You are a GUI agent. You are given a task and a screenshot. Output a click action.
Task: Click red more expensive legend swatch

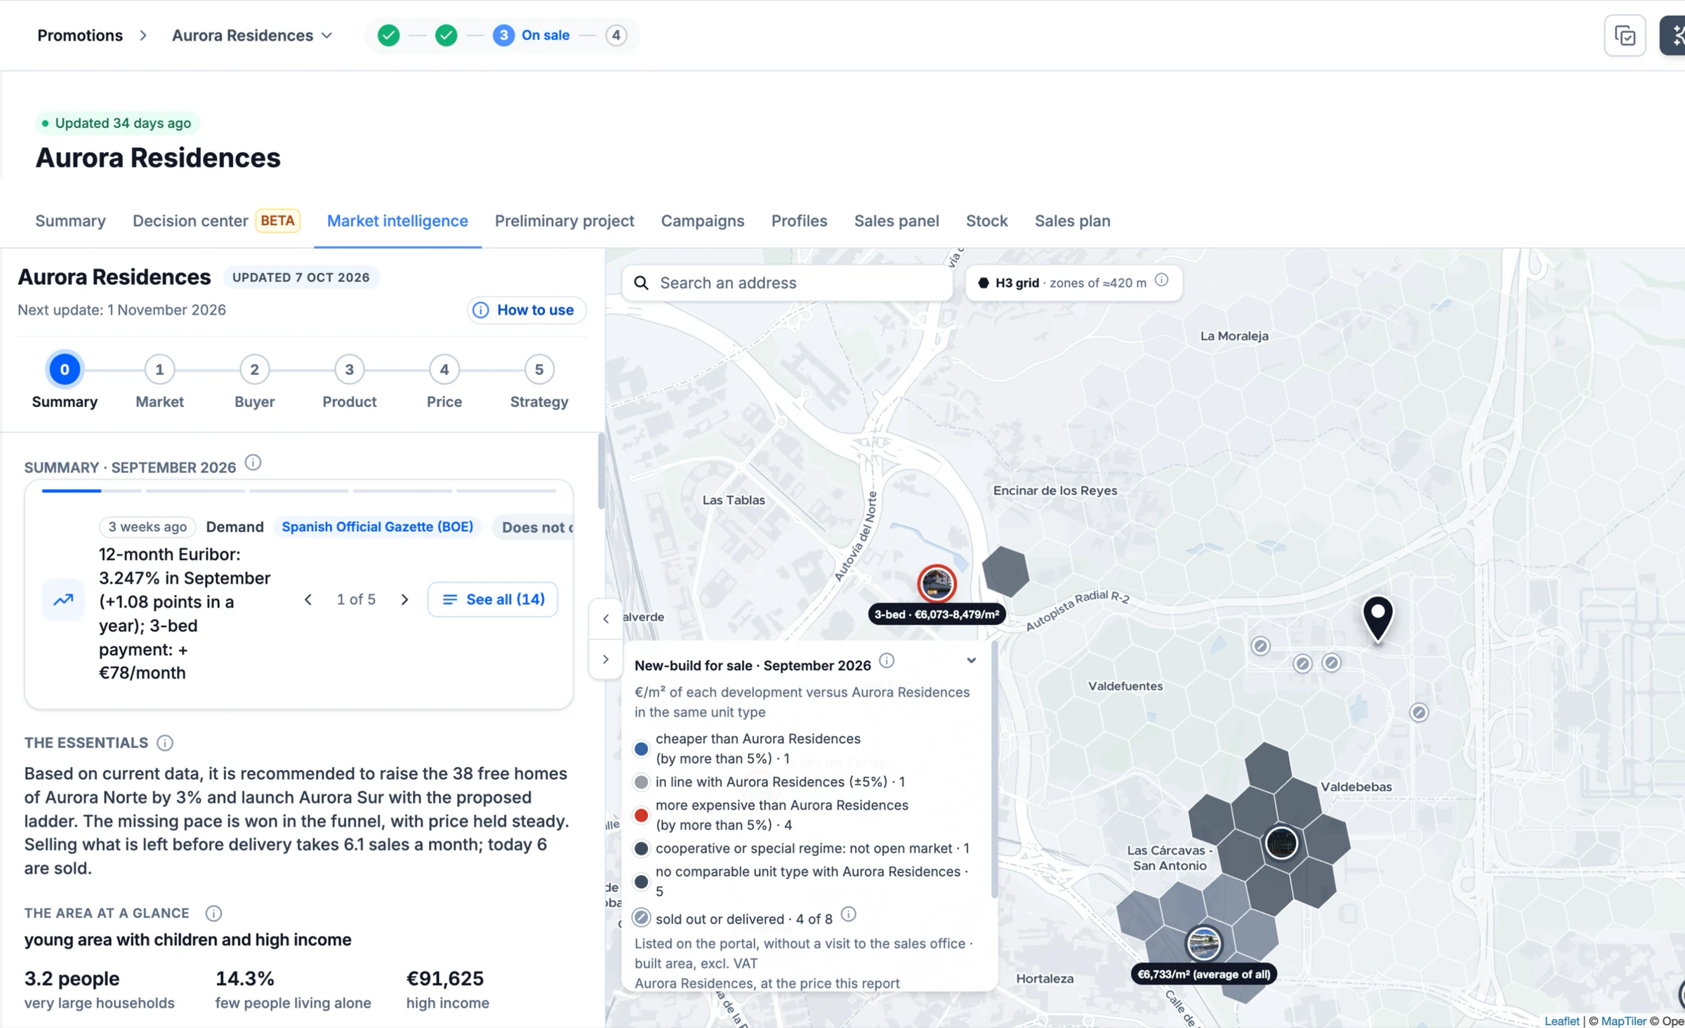[641, 815]
